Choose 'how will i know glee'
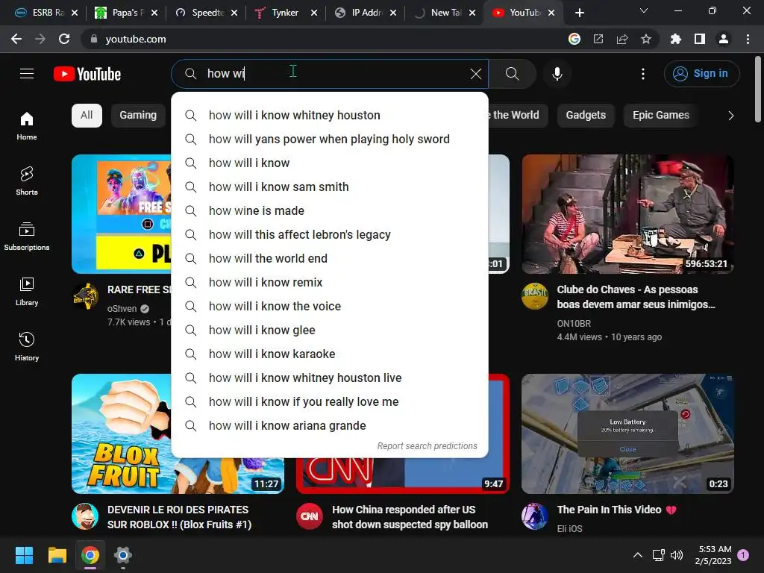This screenshot has width=764, height=573. 330,330
